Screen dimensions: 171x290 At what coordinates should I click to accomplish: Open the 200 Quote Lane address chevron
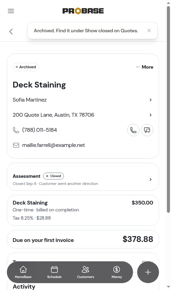coord(150,115)
